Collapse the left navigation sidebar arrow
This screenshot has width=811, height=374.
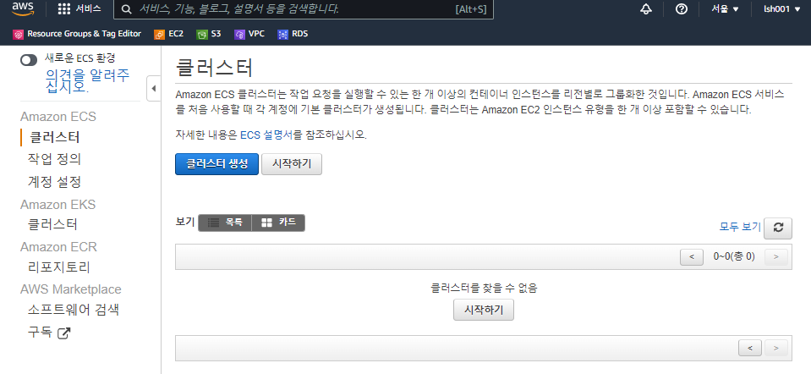pos(154,89)
